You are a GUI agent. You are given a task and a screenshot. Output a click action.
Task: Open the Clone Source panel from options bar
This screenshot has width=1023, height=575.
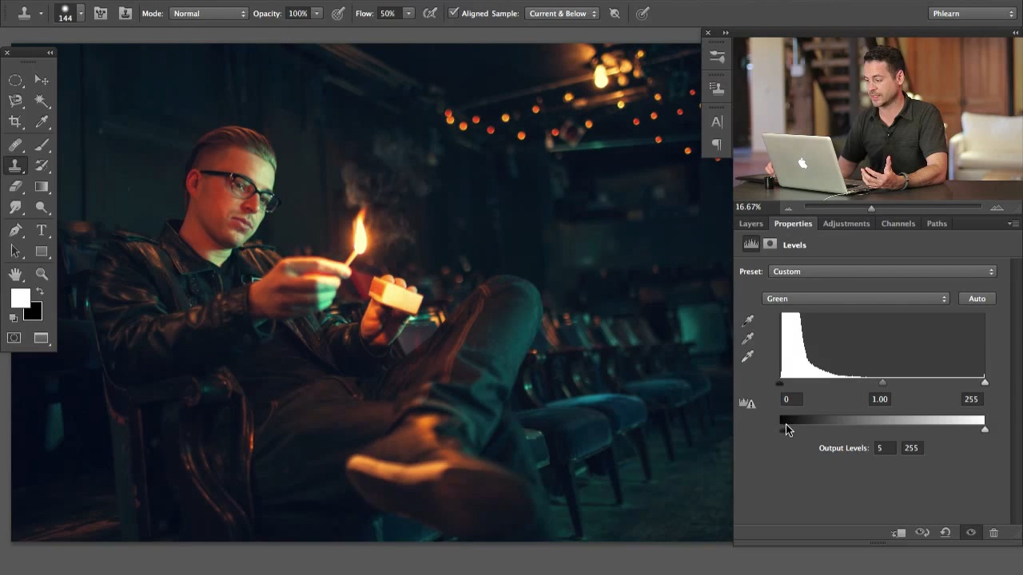[x=125, y=14]
